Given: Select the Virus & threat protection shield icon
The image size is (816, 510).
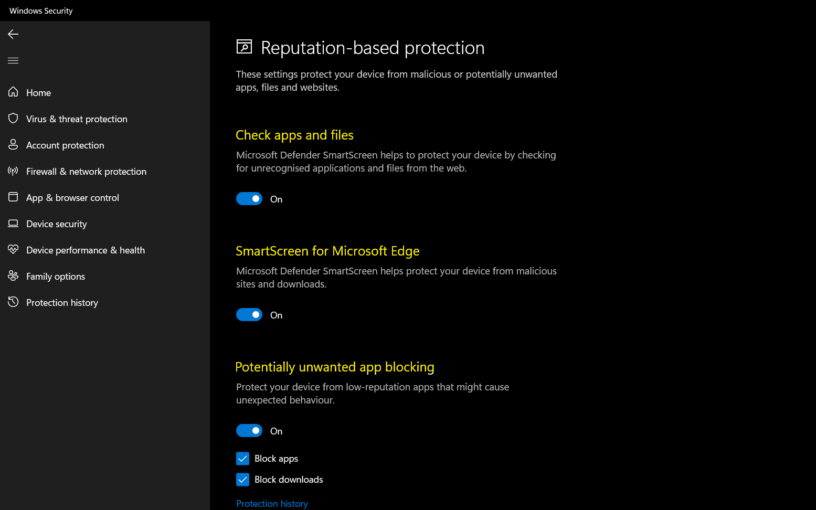Looking at the screenshot, I should (x=13, y=118).
